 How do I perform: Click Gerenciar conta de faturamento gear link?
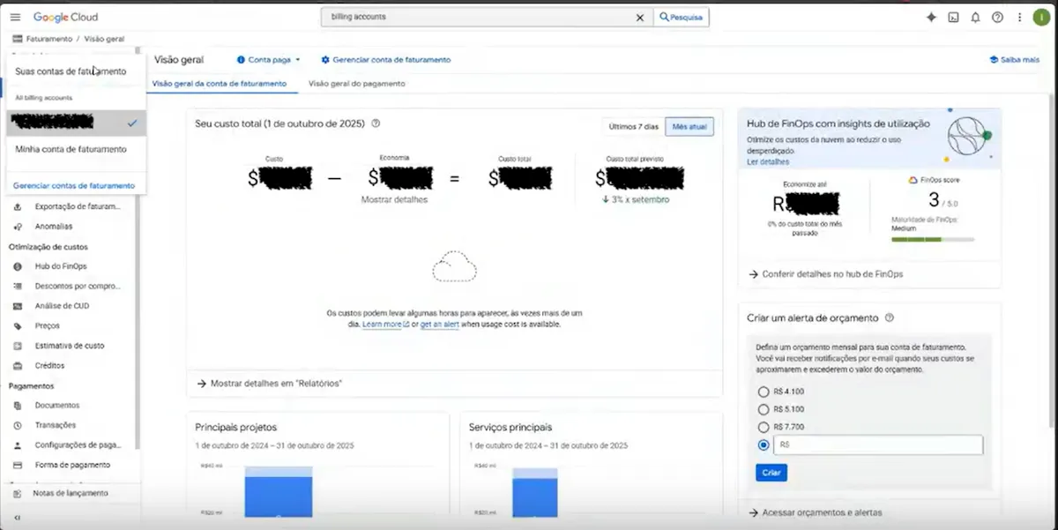[386, 60]
